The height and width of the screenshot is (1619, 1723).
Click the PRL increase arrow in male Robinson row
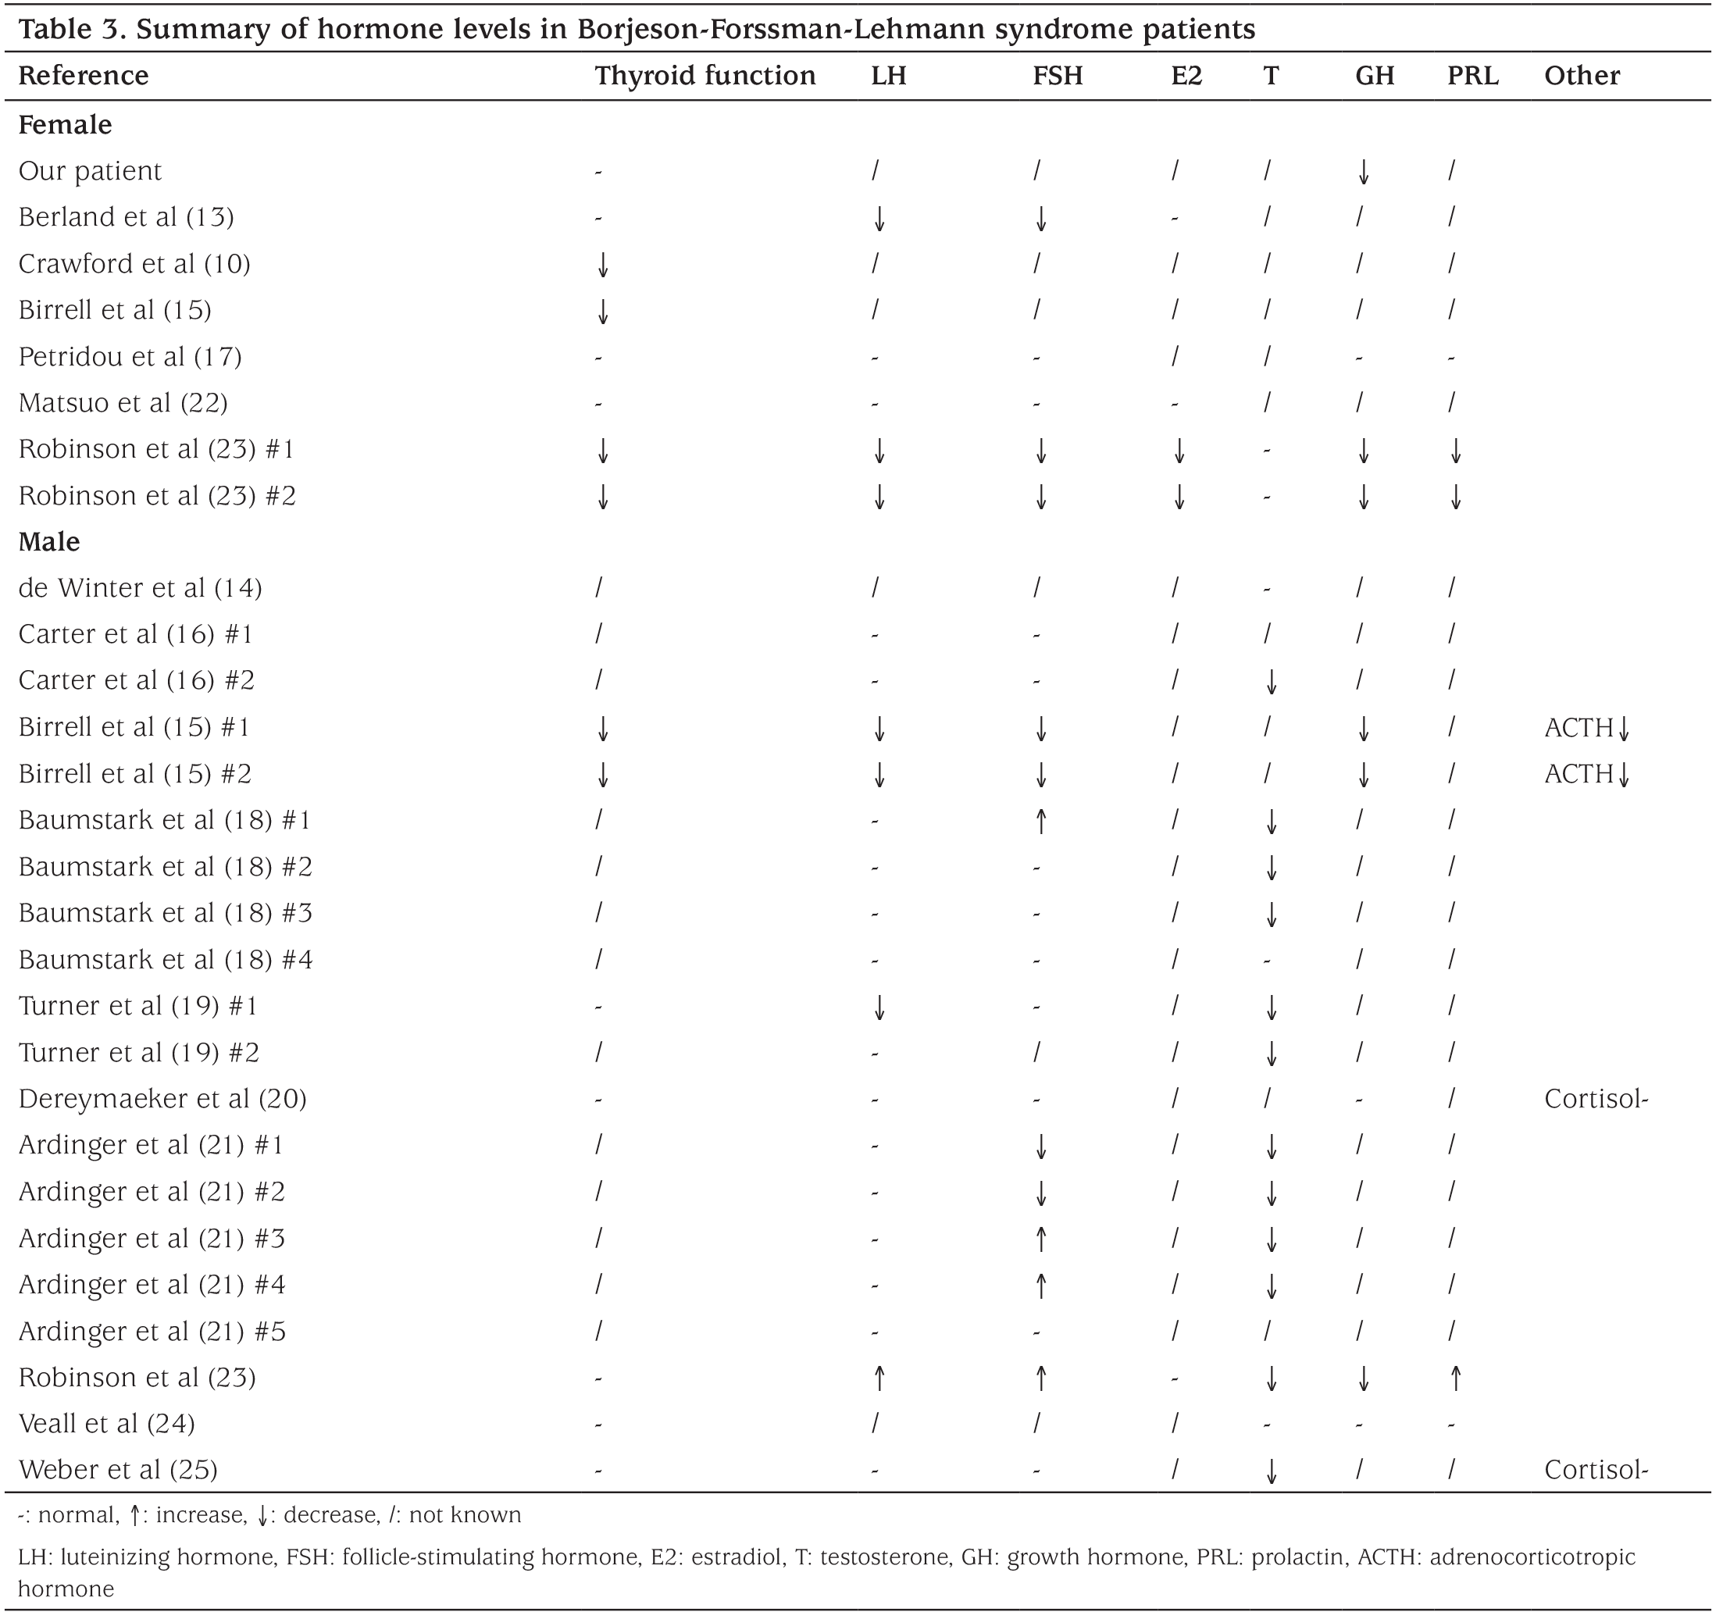(x=1456, y=1378)
